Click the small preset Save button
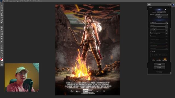The height and width of the screenshot is (98, 175). [x=159, y=17]
